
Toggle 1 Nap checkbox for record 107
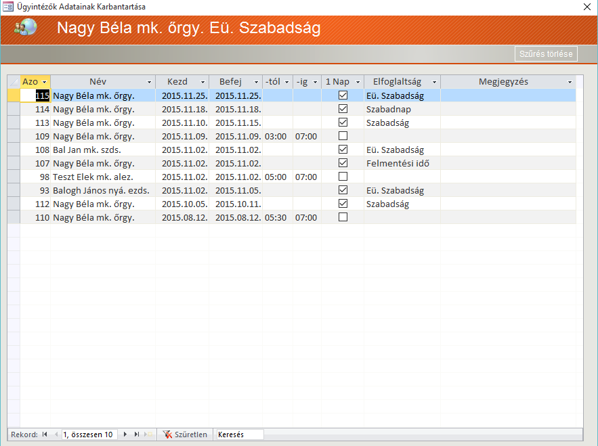point(343,163)
